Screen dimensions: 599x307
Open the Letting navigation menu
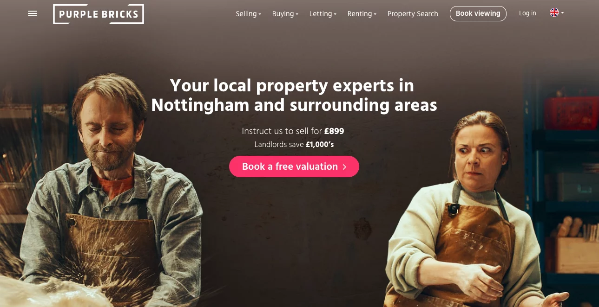(323, 14)
